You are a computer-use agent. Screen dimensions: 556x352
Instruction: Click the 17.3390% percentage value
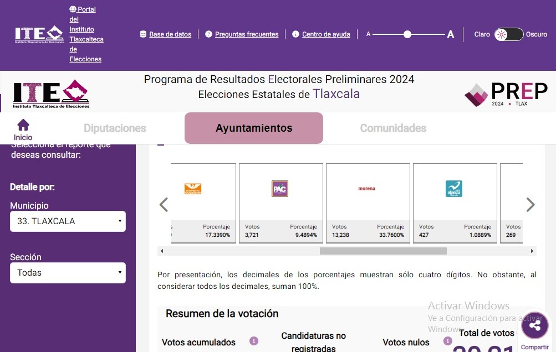[x=217, y=235]
